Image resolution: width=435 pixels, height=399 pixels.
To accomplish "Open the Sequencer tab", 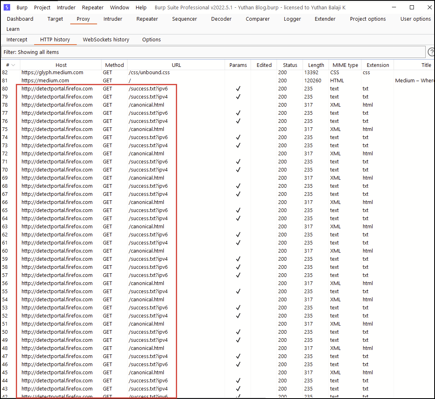I will pyautogui.click(x=184, y=19).
